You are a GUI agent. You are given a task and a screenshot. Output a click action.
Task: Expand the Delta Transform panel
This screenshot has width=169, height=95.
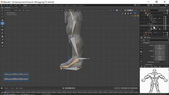click(x=148, y=65)
